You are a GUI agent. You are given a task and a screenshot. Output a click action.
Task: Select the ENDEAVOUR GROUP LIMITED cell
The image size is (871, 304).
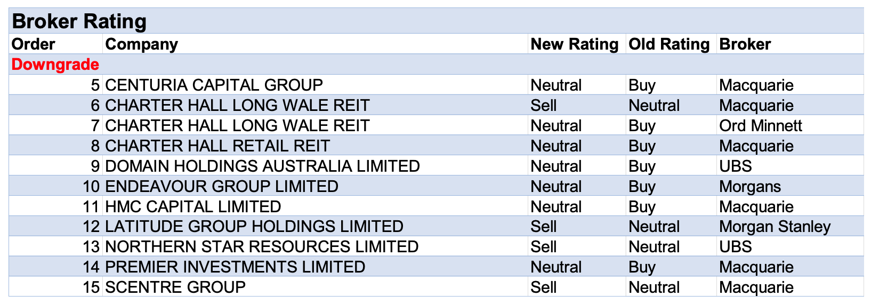222,186
